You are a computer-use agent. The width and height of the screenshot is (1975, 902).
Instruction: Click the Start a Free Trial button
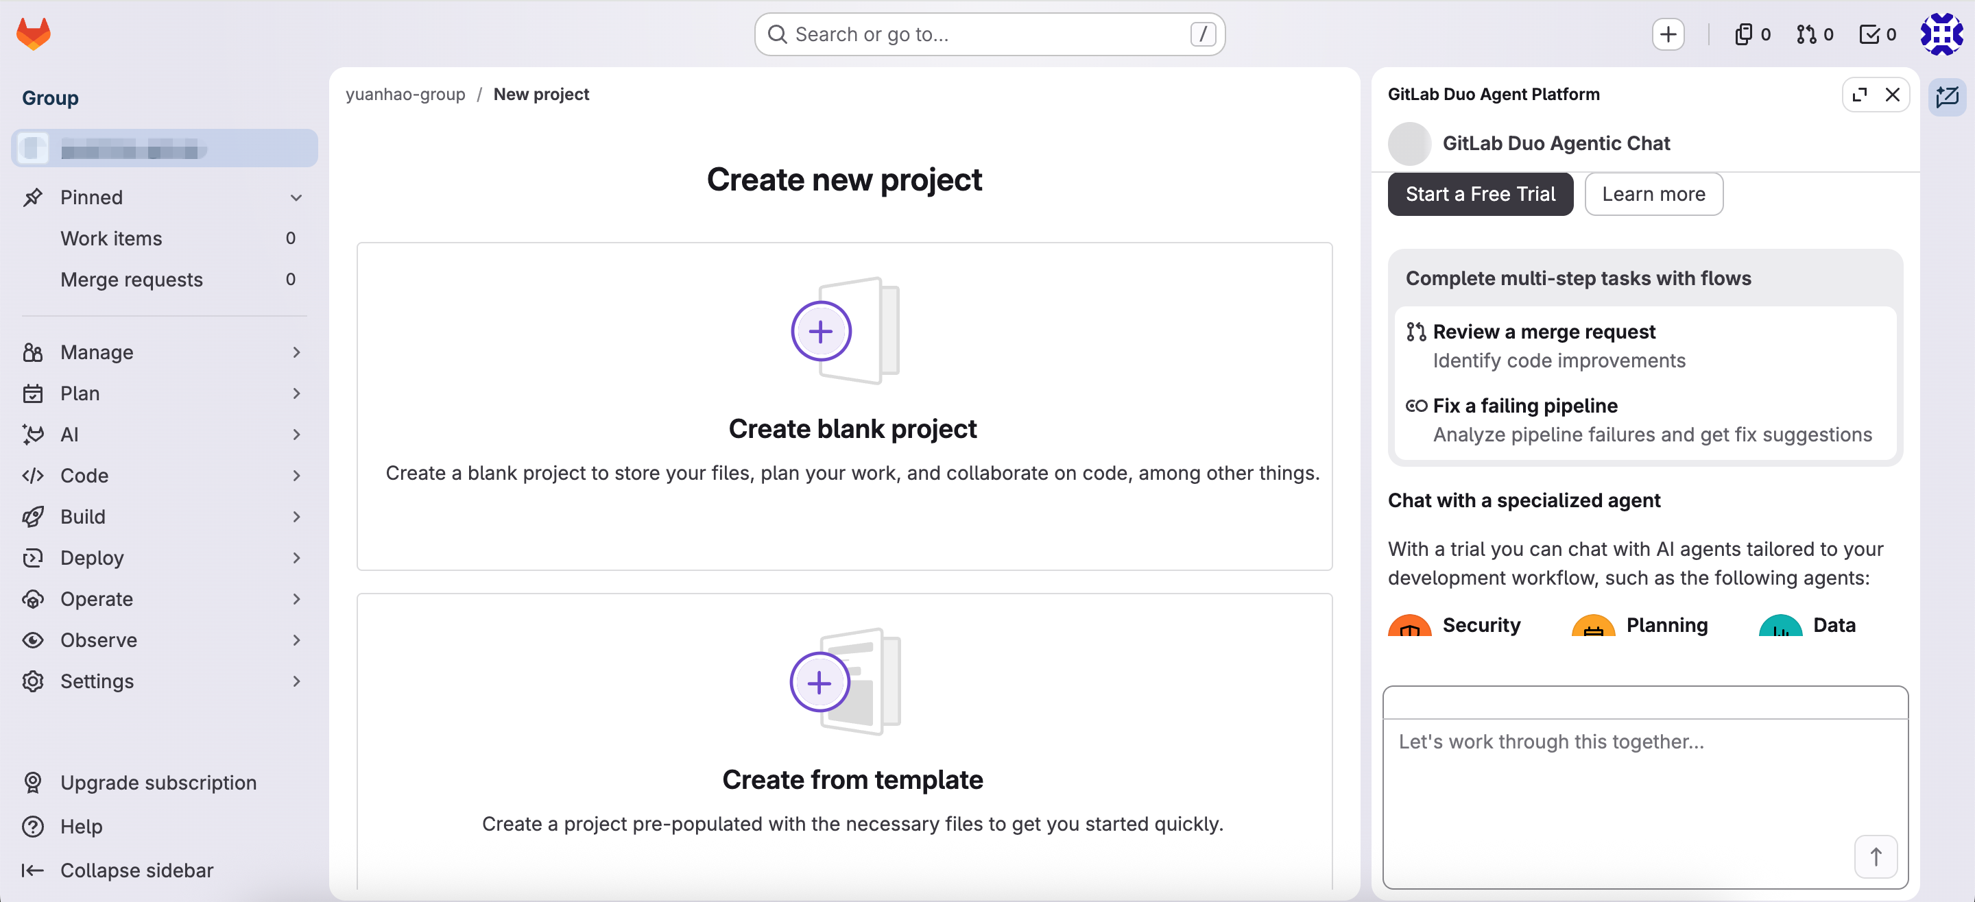(x=1480, y=195)
